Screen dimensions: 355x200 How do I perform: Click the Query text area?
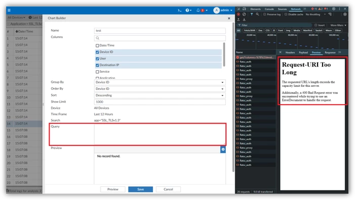click(x=160, y=134)
